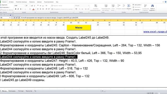Viewport: 167px width, 94px height.
Task: Open Sort and Filter menu
Action: (x=146, y=8)
